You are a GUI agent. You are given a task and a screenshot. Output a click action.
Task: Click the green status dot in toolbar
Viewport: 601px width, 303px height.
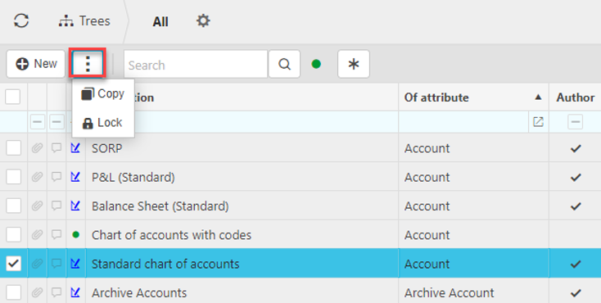[316, 64]
